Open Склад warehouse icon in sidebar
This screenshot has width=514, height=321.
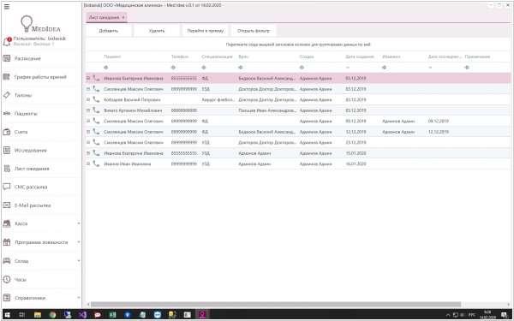7,261
